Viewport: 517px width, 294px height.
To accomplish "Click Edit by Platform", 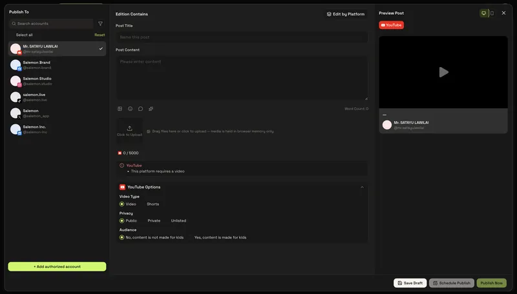I will (346, 14).
